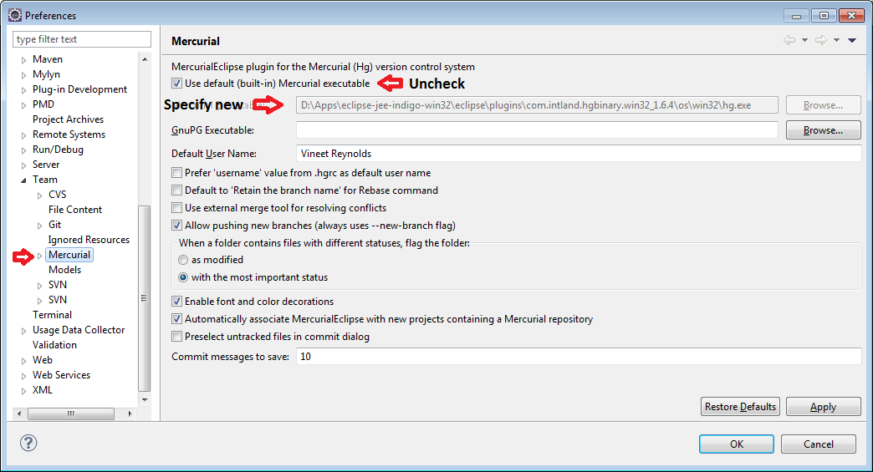The image size is (873, 472).
Task: Toggle Enable font and color decorations
Action: [x=176, y=302]
